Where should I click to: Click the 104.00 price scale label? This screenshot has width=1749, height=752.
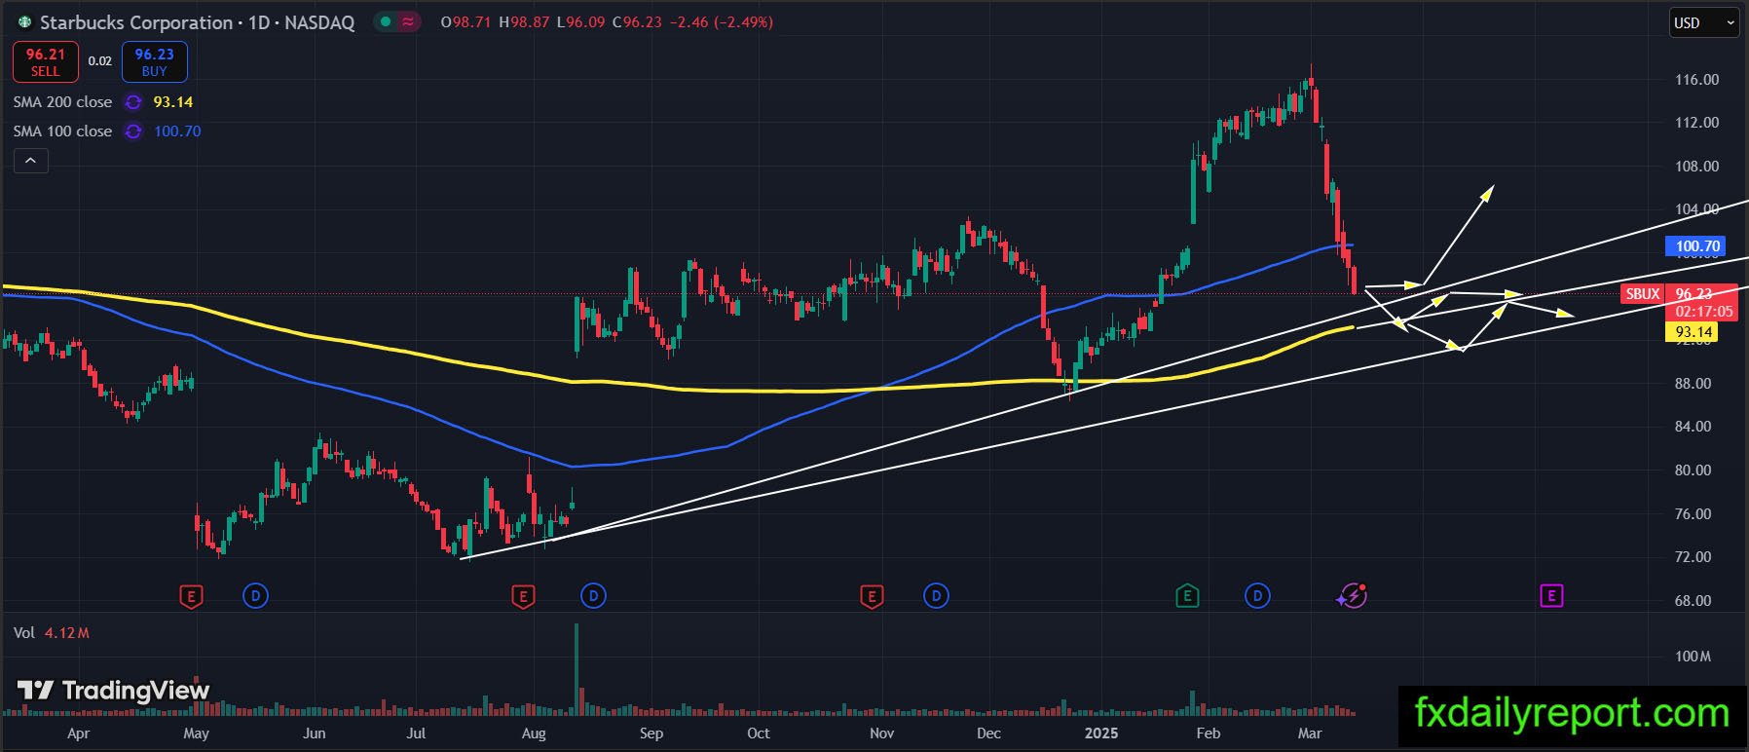[x=1696, y=209]
